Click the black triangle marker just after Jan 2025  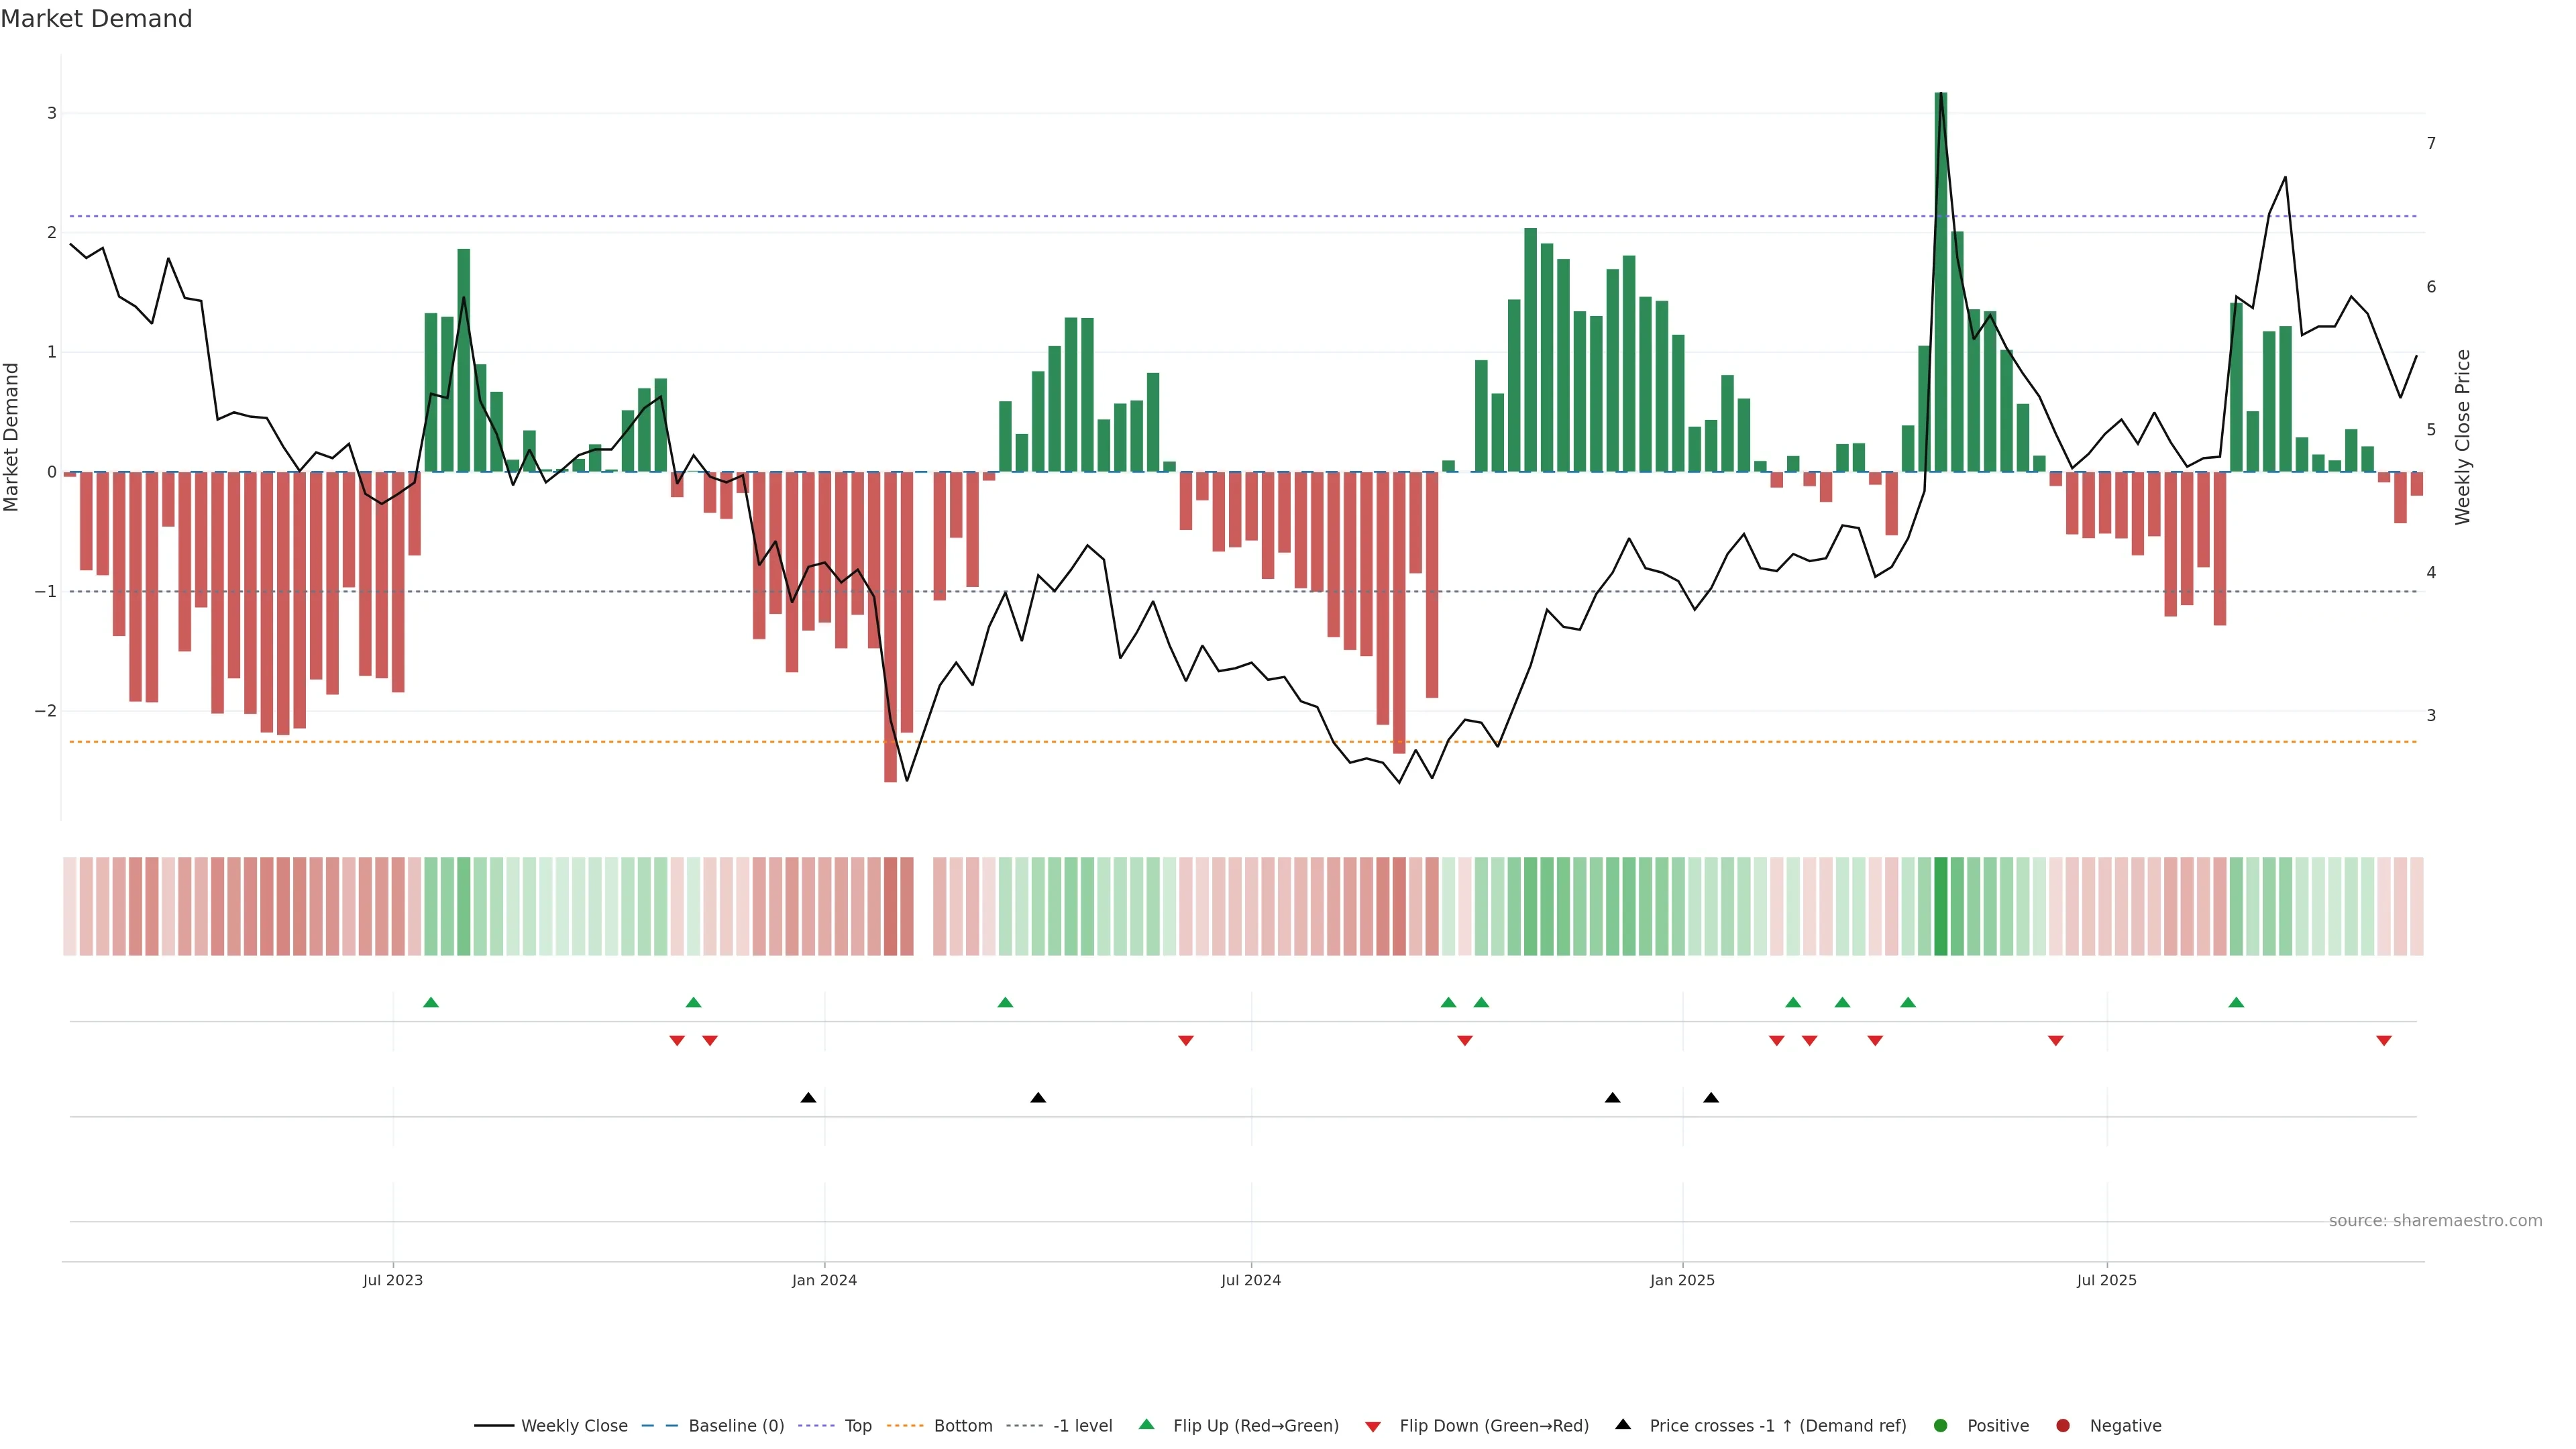click(x=1711, y=1098)
